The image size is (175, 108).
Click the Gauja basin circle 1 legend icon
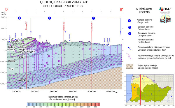click(x=129, y=21)
